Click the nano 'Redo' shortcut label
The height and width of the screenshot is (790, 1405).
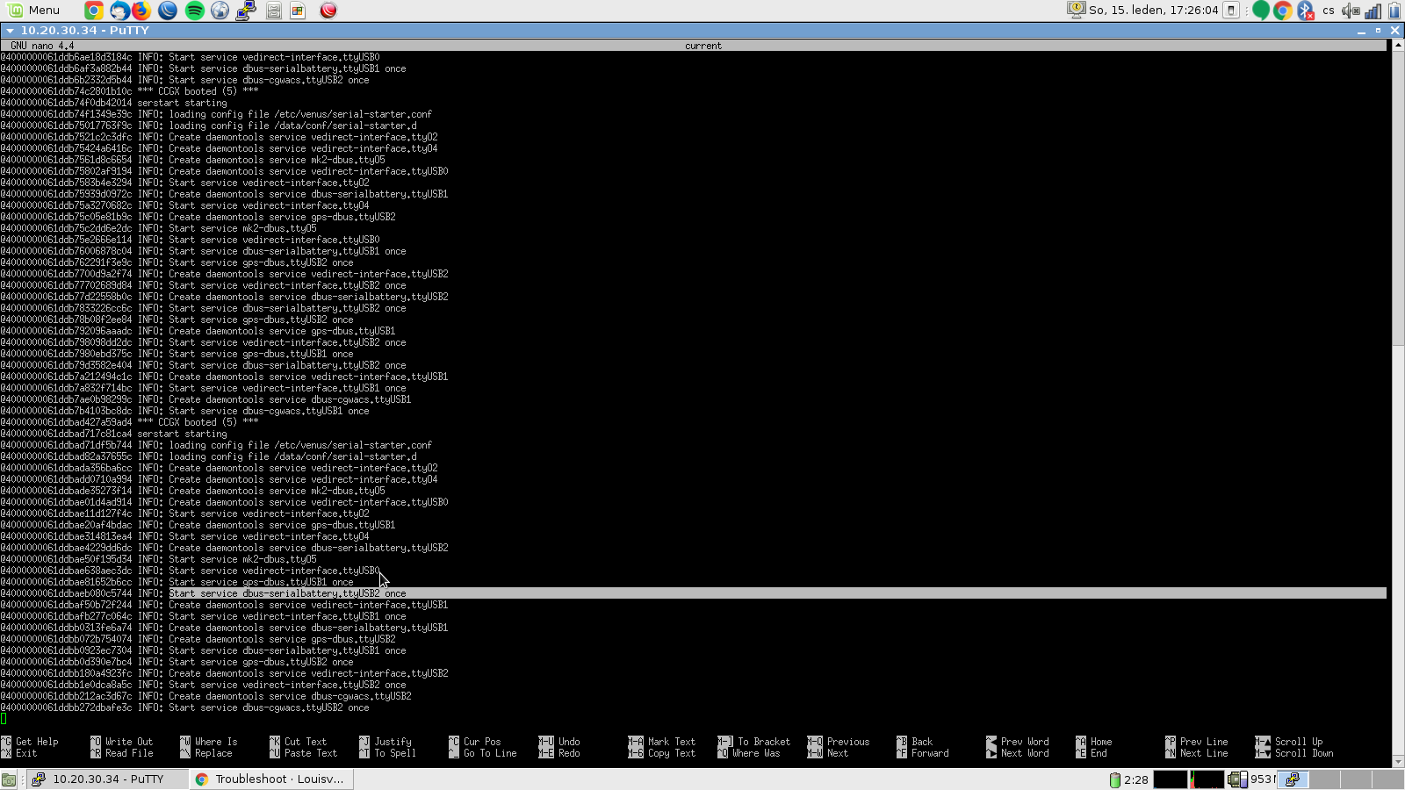[569, 753]
